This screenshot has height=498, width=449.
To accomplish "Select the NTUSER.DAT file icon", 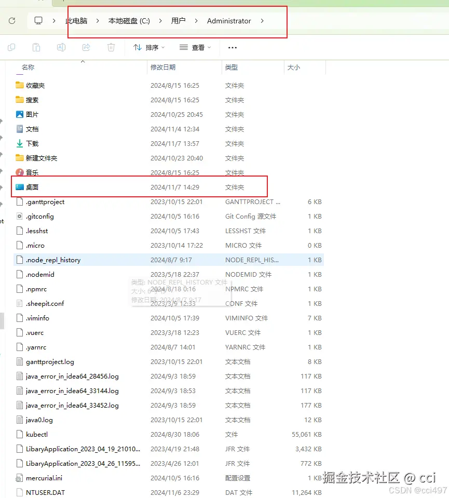I will click(20, 493).
